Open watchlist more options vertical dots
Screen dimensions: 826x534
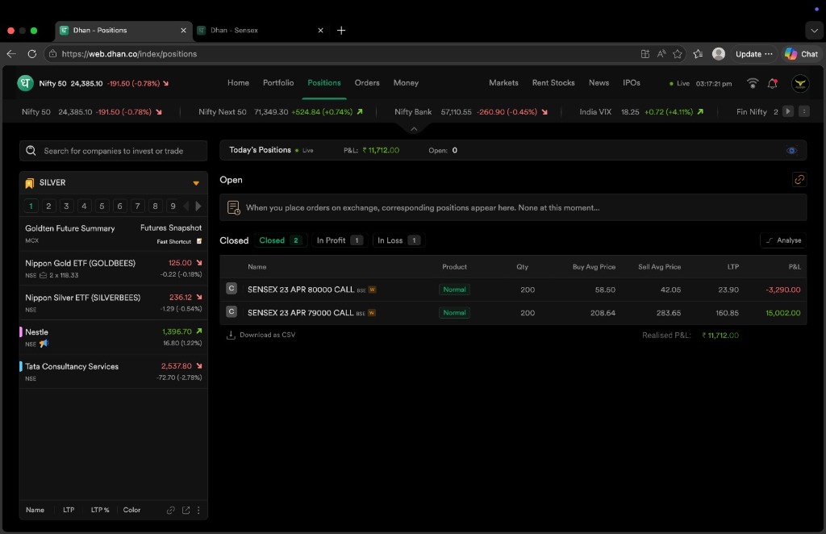click(x=198, y=511)
